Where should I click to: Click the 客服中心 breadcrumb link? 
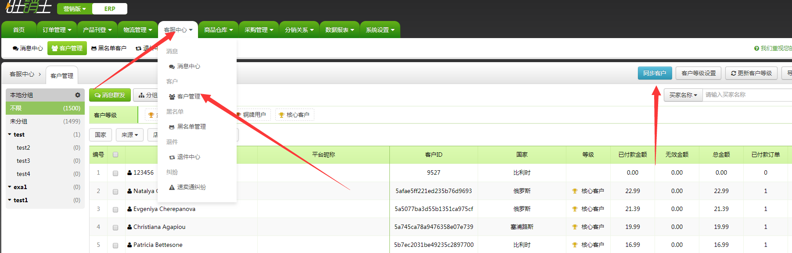(x=22, y=74)
